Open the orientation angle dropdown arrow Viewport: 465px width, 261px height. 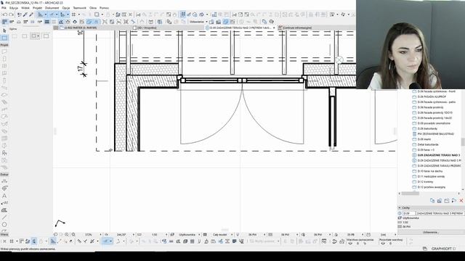[133, 234]
